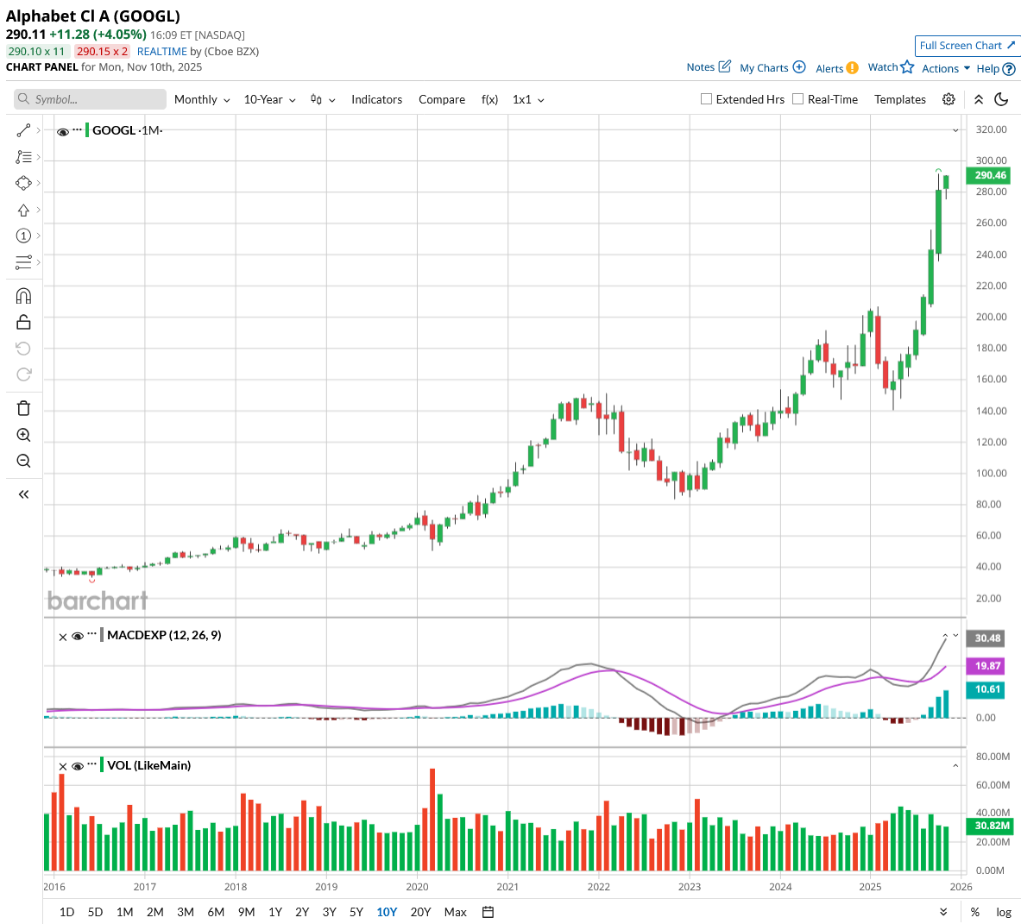1021x924 pixels.
Task: Toggle VOL indicator visibility eye
Action: click(x=78, y=766)
